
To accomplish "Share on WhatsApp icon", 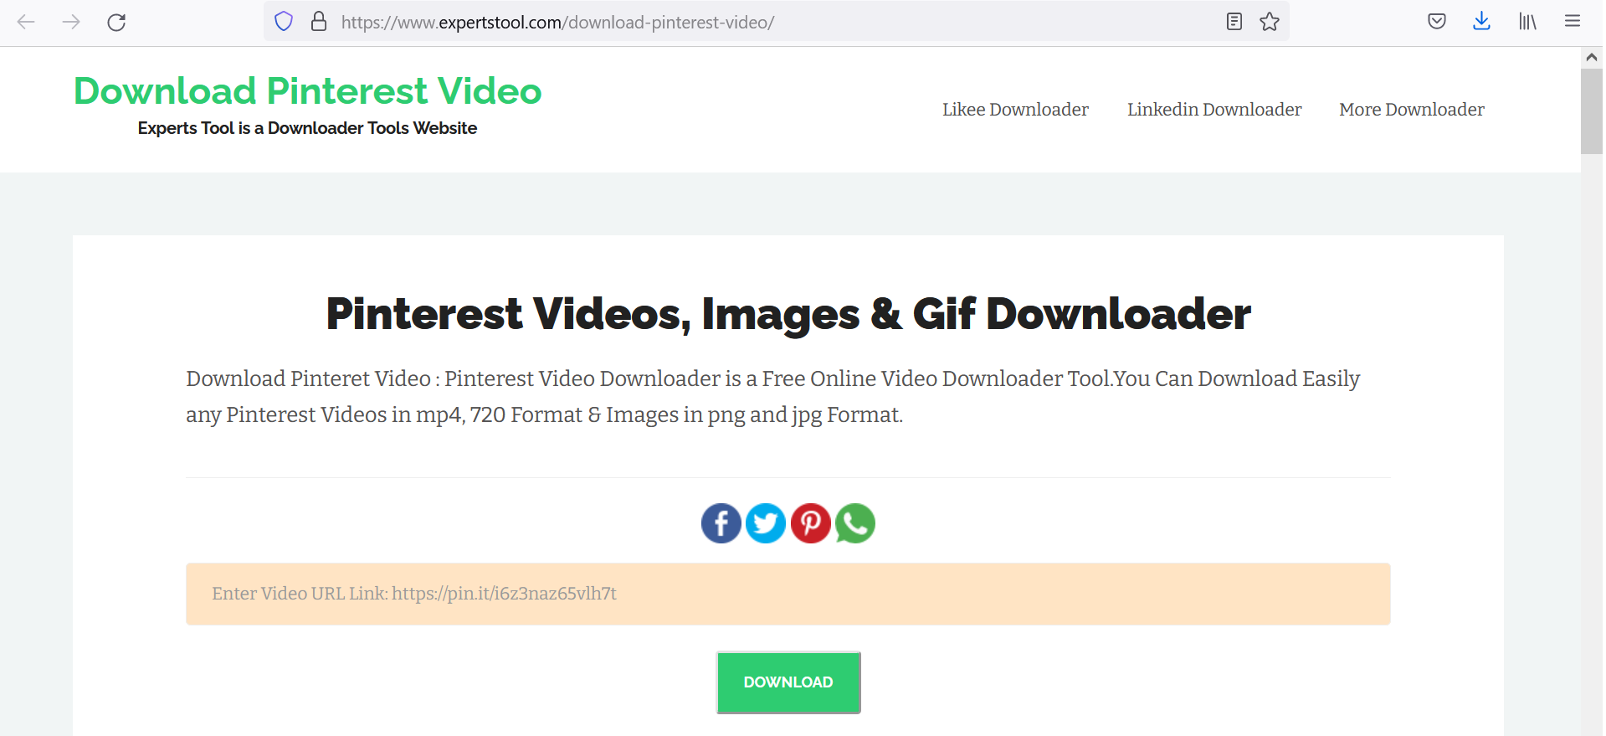I will [x=855, y=523].
